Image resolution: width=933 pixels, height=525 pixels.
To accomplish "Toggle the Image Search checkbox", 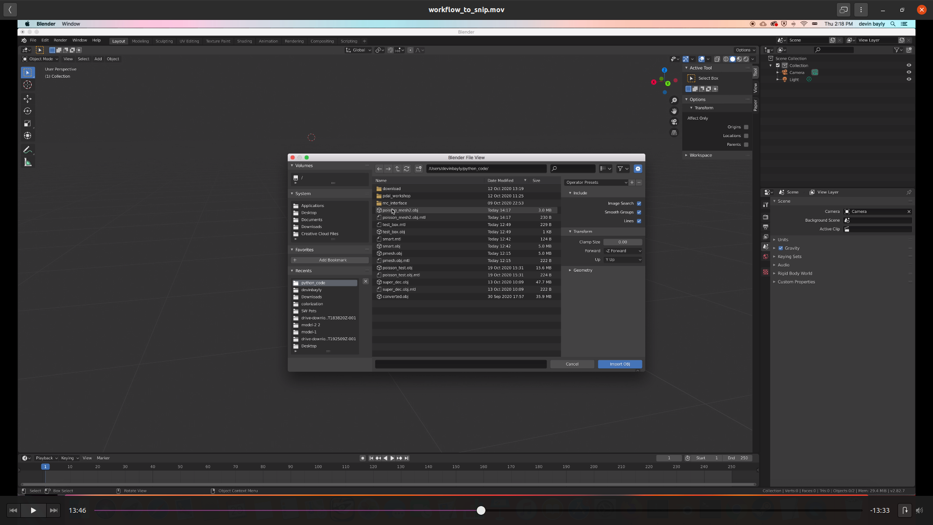I will coord(639,204).
